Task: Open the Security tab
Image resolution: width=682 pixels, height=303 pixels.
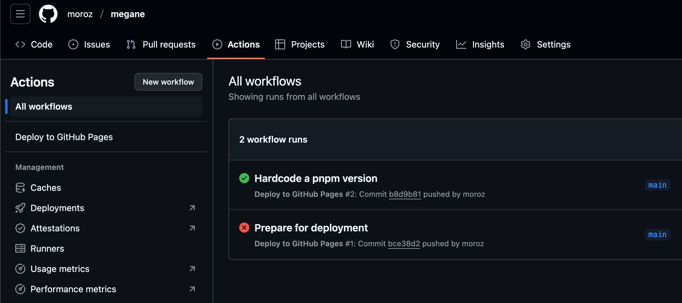Action: (415, 44)
